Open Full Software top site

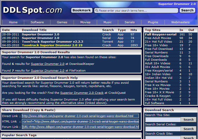pyautogui.click(x=154, y=103)
